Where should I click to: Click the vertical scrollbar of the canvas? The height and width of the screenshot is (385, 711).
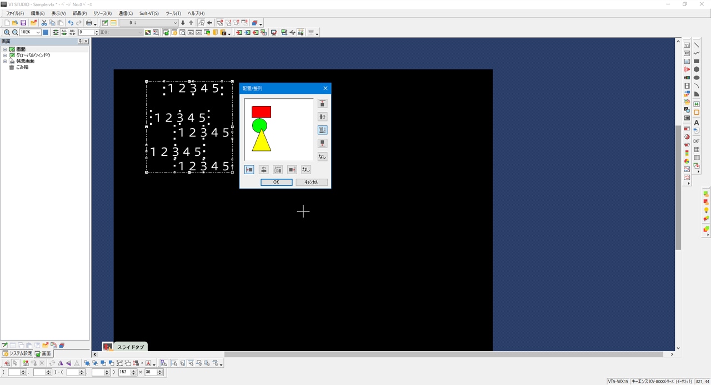click(678, 189)
